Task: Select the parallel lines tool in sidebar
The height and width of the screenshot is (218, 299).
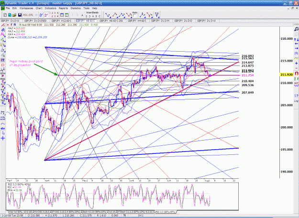Action: click(x=3, y=30)
